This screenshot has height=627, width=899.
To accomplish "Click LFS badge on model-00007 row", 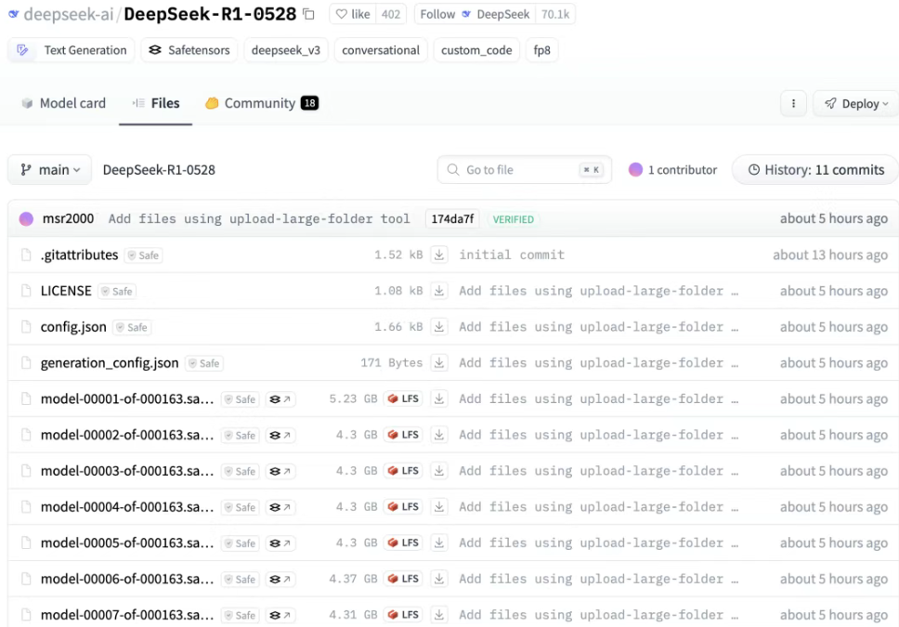I will (x=403, y=615).
